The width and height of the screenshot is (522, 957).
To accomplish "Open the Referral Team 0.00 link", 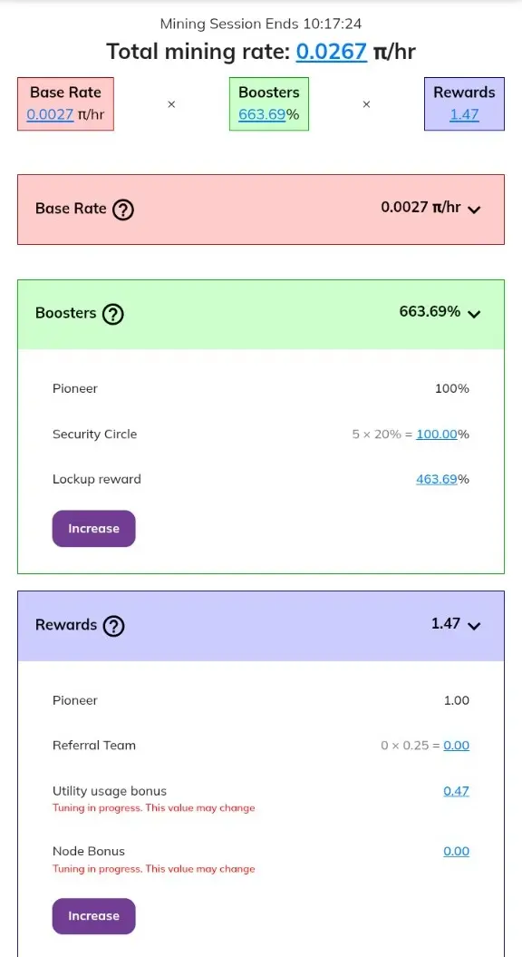I will click(456, 745).
